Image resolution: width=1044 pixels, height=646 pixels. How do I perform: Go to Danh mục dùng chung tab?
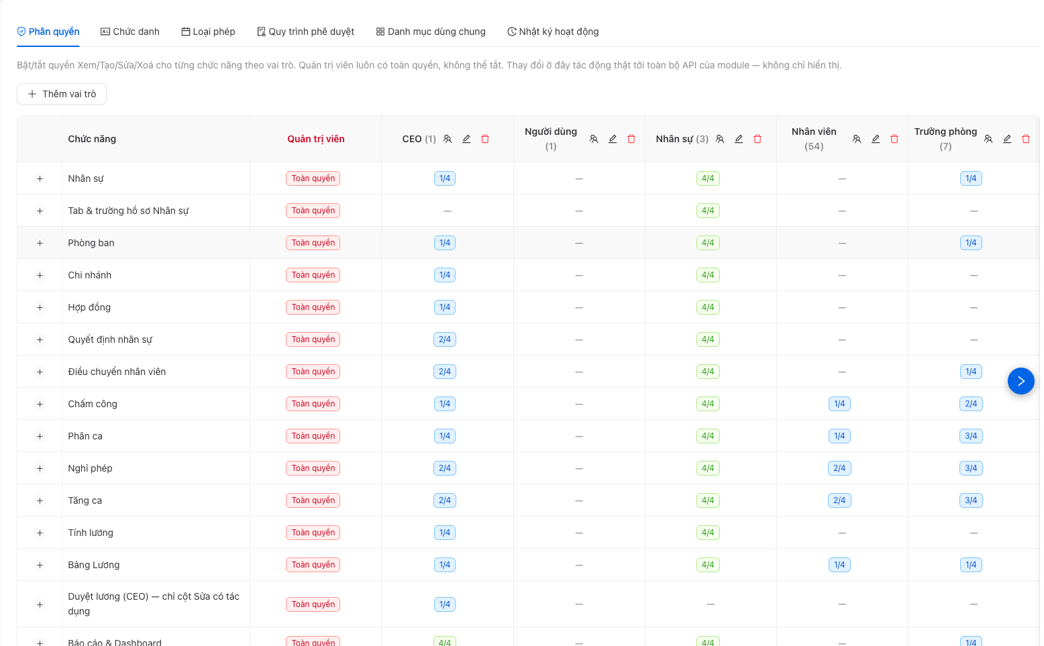click(431, 32)
